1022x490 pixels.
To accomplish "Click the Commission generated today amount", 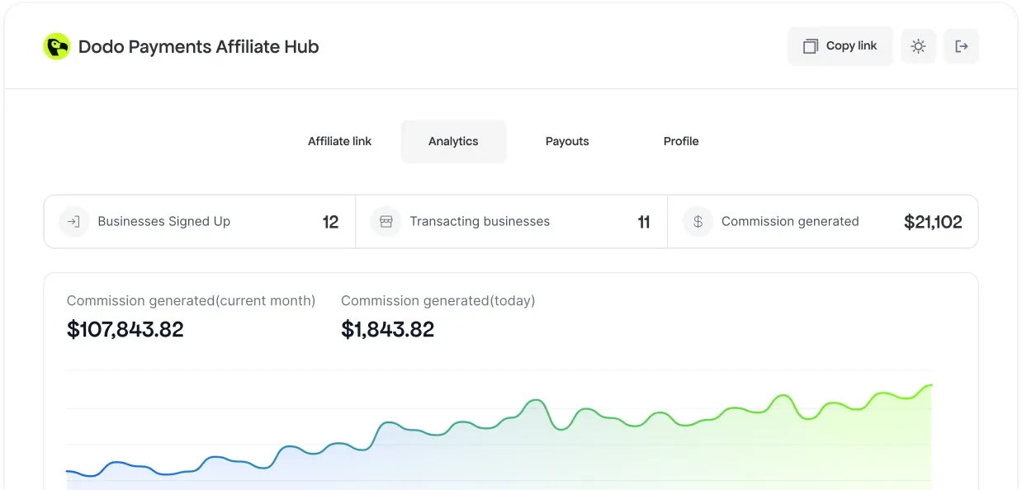I will pos(388,329).
